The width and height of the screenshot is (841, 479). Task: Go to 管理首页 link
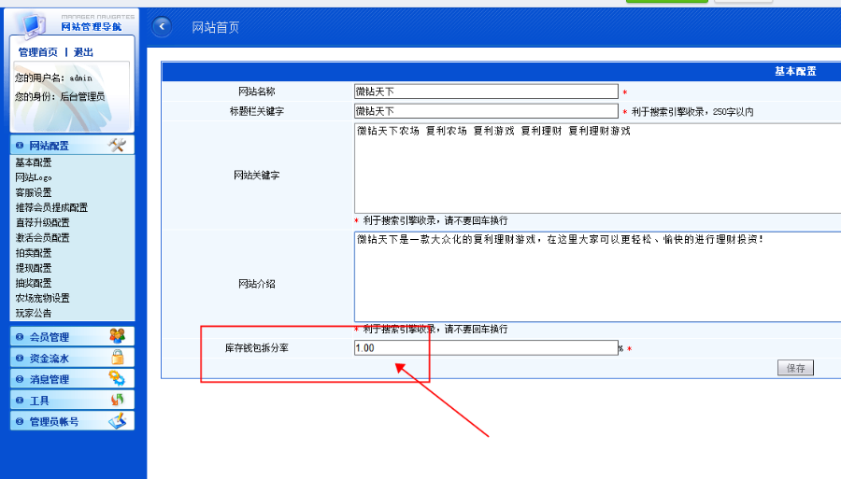click(38, 52)
